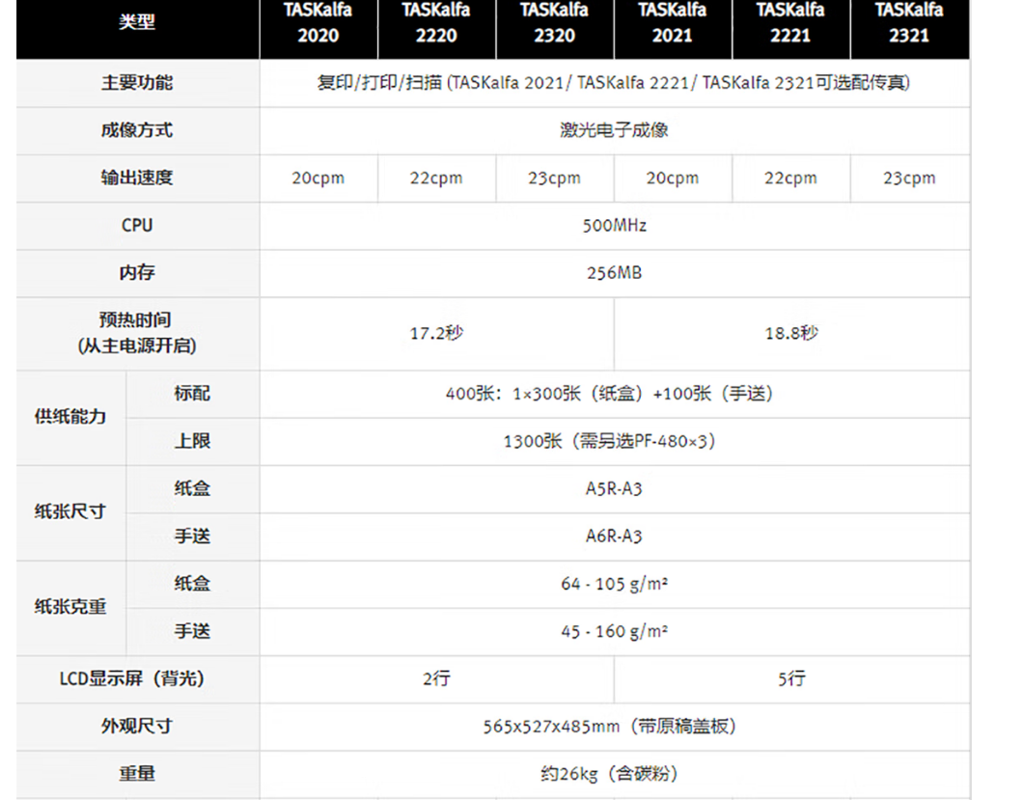Image resolution: width=1023 pixels, height=800 pixels.
Task: Click the 内存 row label
Action: [137, 273]
